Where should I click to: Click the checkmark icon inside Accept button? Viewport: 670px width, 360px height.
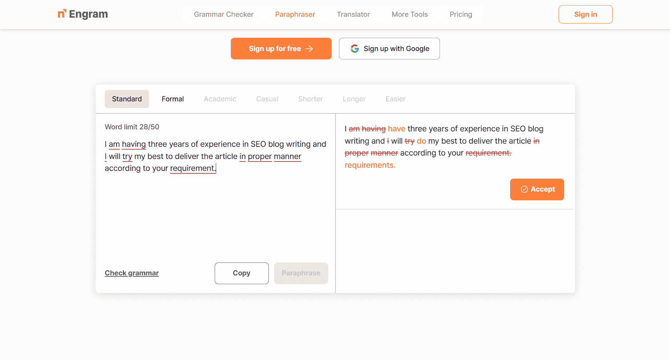524,189
